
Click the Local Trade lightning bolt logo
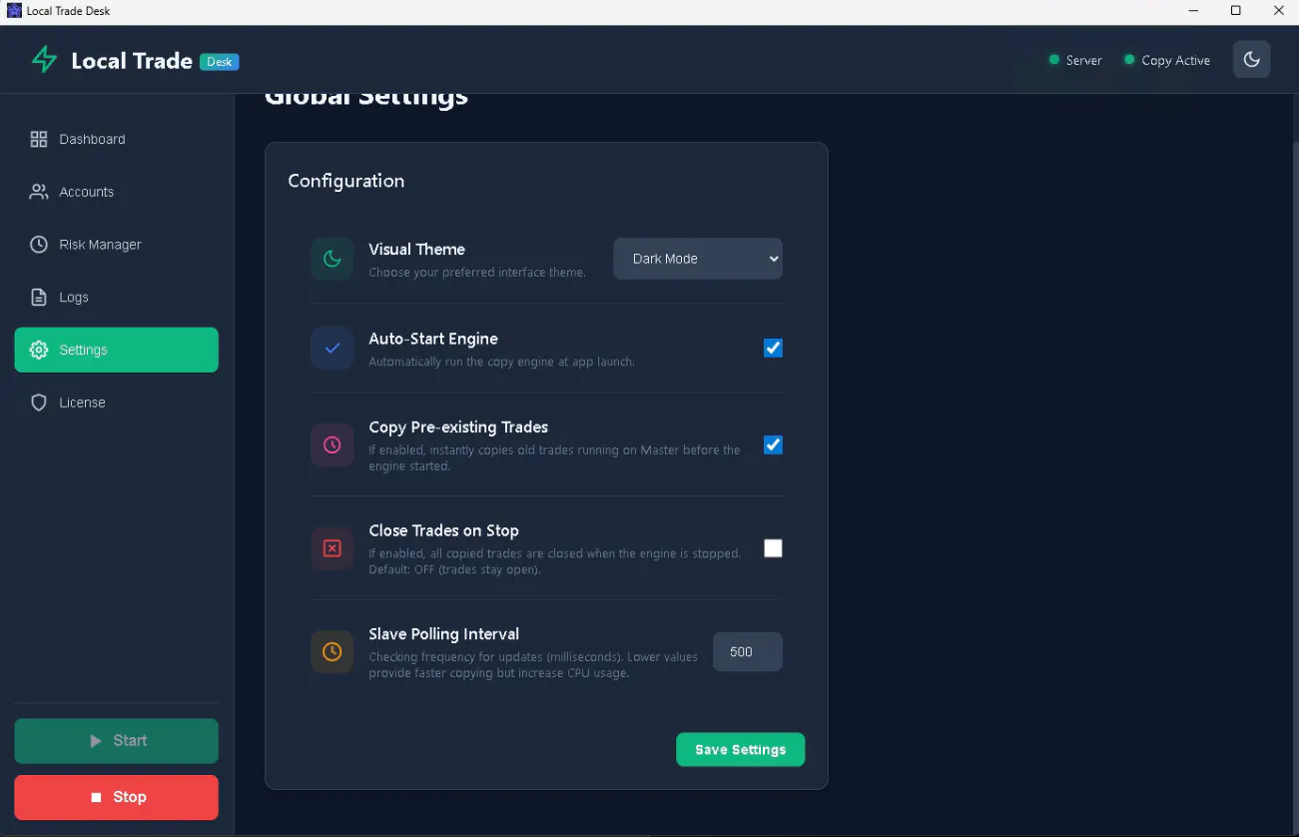pos(44,60)
